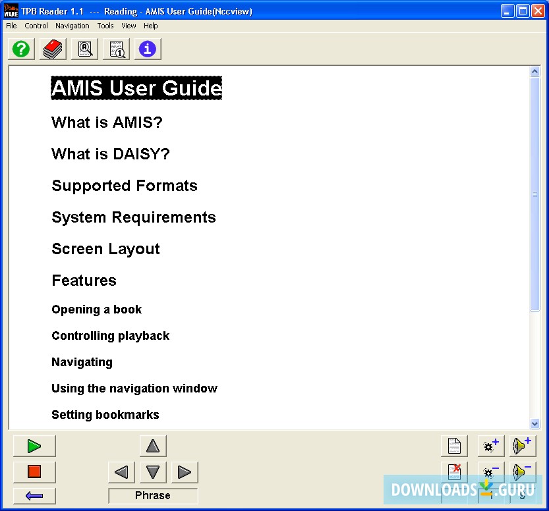Go to 'What is DAISY?' section
The image size is (549, 511).
pyautogui.click(x=111, y=154)
